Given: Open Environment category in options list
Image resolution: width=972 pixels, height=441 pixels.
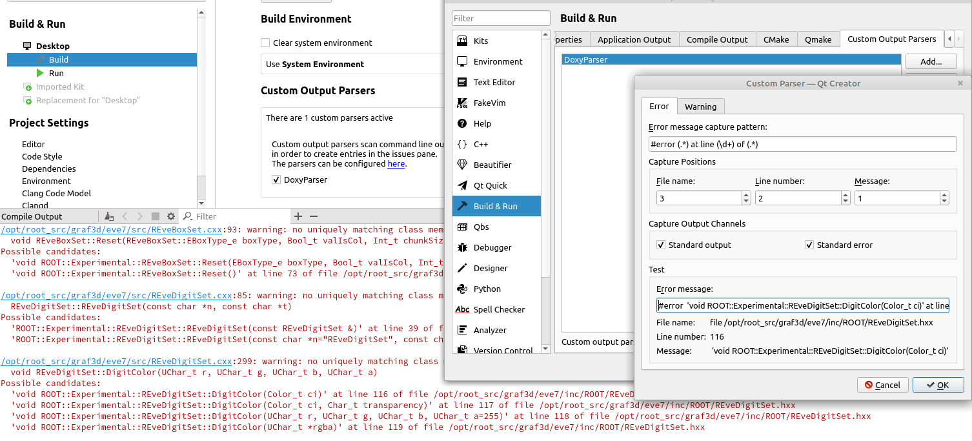Looking at the screenshot, I should pos(496,61).
